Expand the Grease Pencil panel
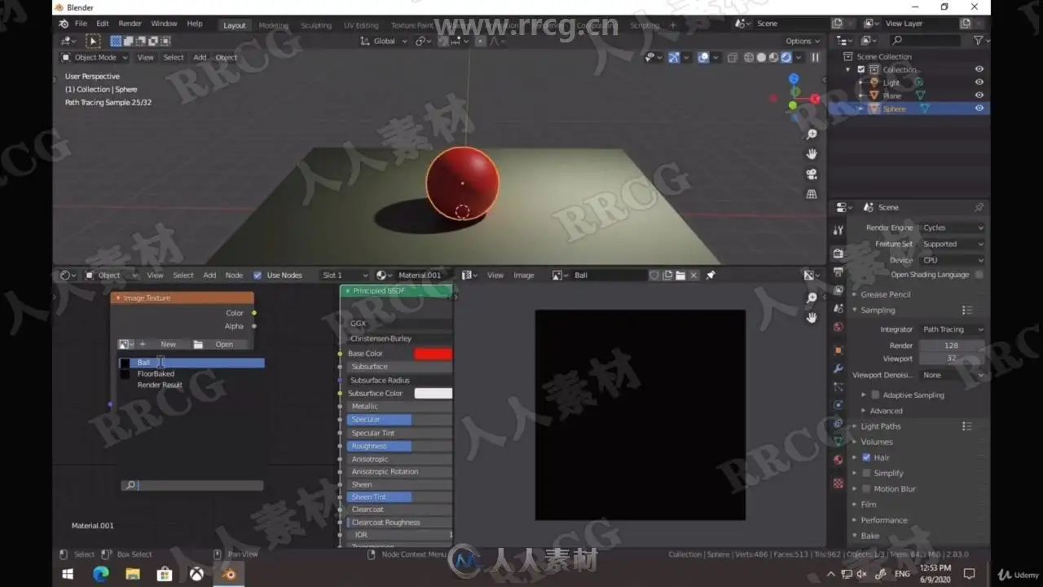This screenshot has width=1043, height=587. (885, 294)
